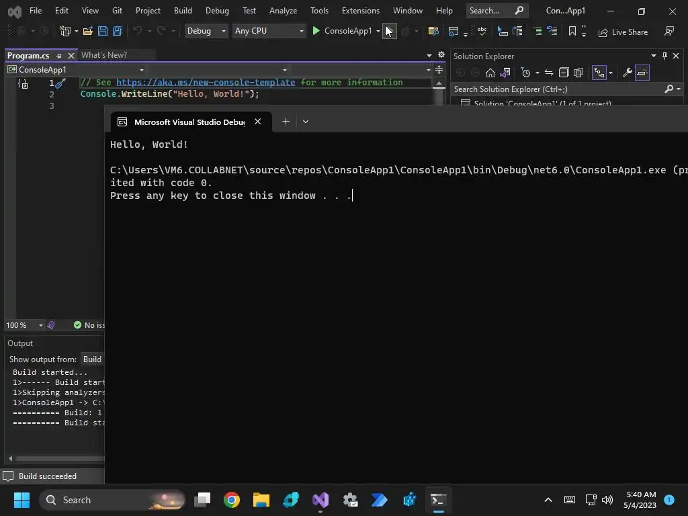Click the Search Solution Explorer field
This screenshot has width=688, height=516.
(566, 89)
